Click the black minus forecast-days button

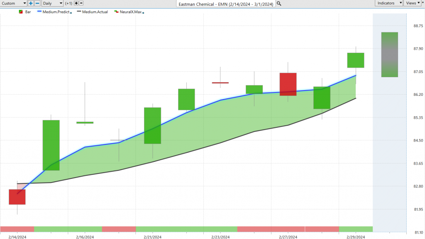coord(81,3)
